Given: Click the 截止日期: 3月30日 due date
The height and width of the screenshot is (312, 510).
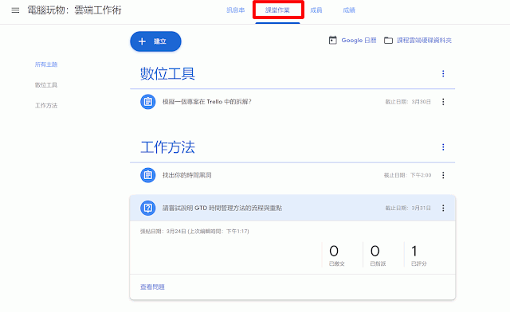Looking at the screenshot, I should tap(408, 102).
